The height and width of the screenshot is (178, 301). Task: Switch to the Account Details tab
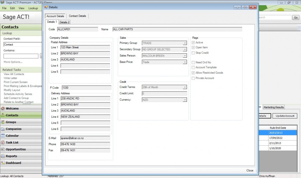coord(55,16)
